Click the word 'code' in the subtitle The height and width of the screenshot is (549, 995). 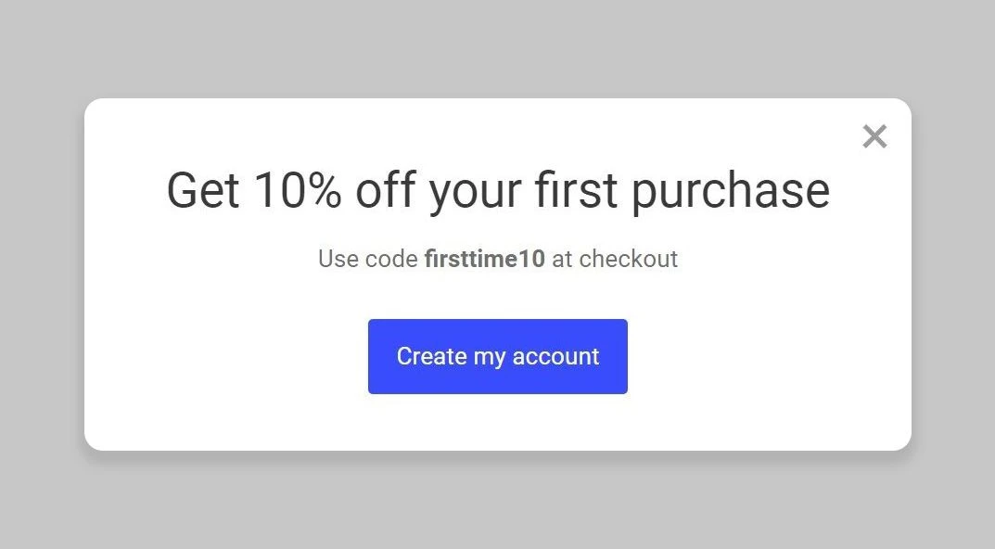[390, 259]
